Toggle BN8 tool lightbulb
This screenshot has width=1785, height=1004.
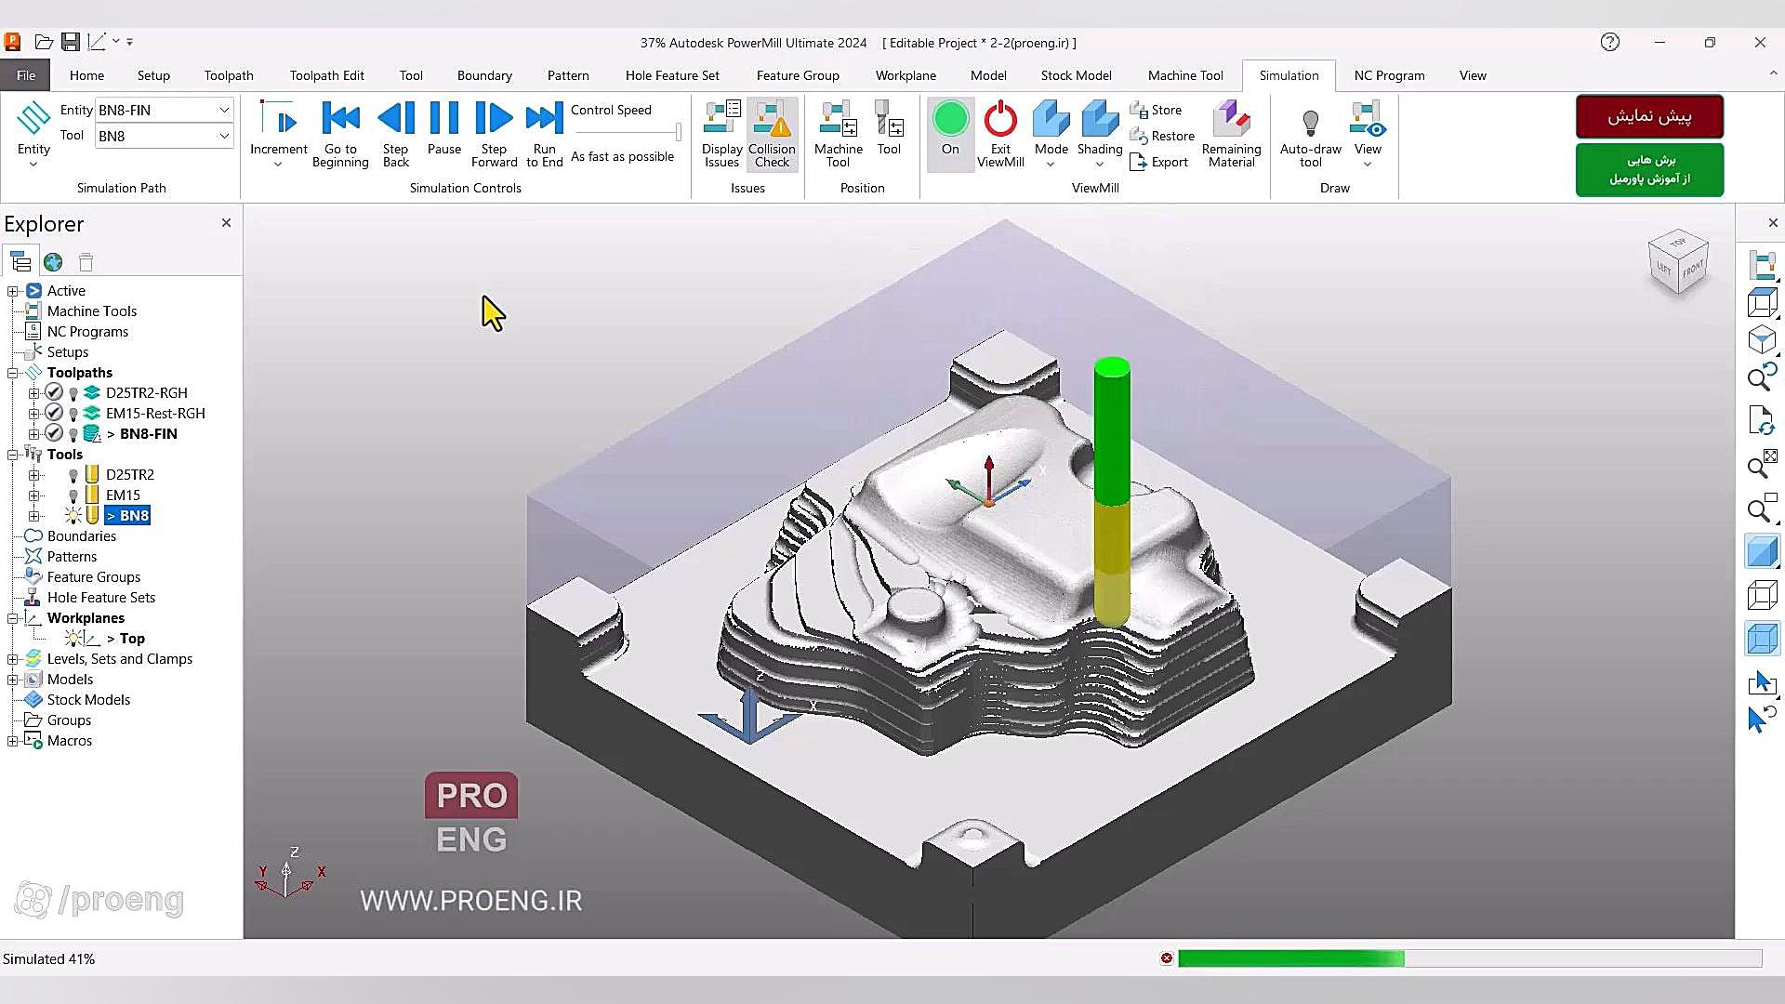coord(73,516)
